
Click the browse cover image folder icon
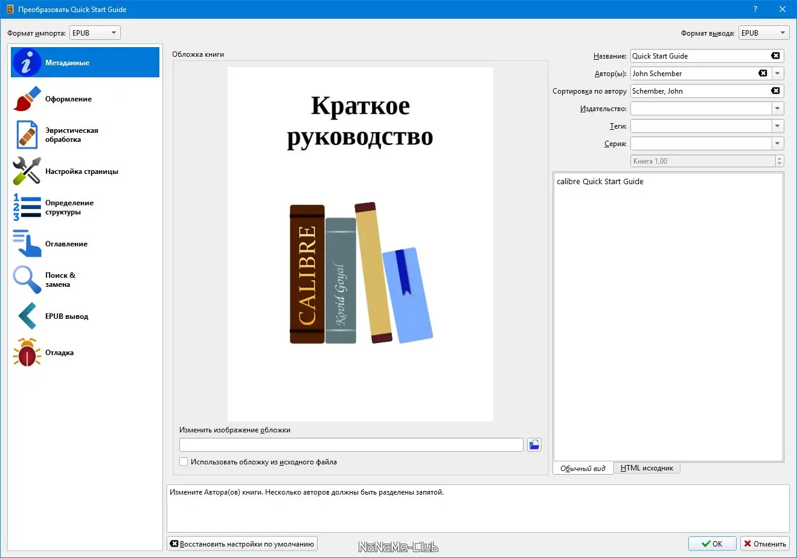(534, 445)
